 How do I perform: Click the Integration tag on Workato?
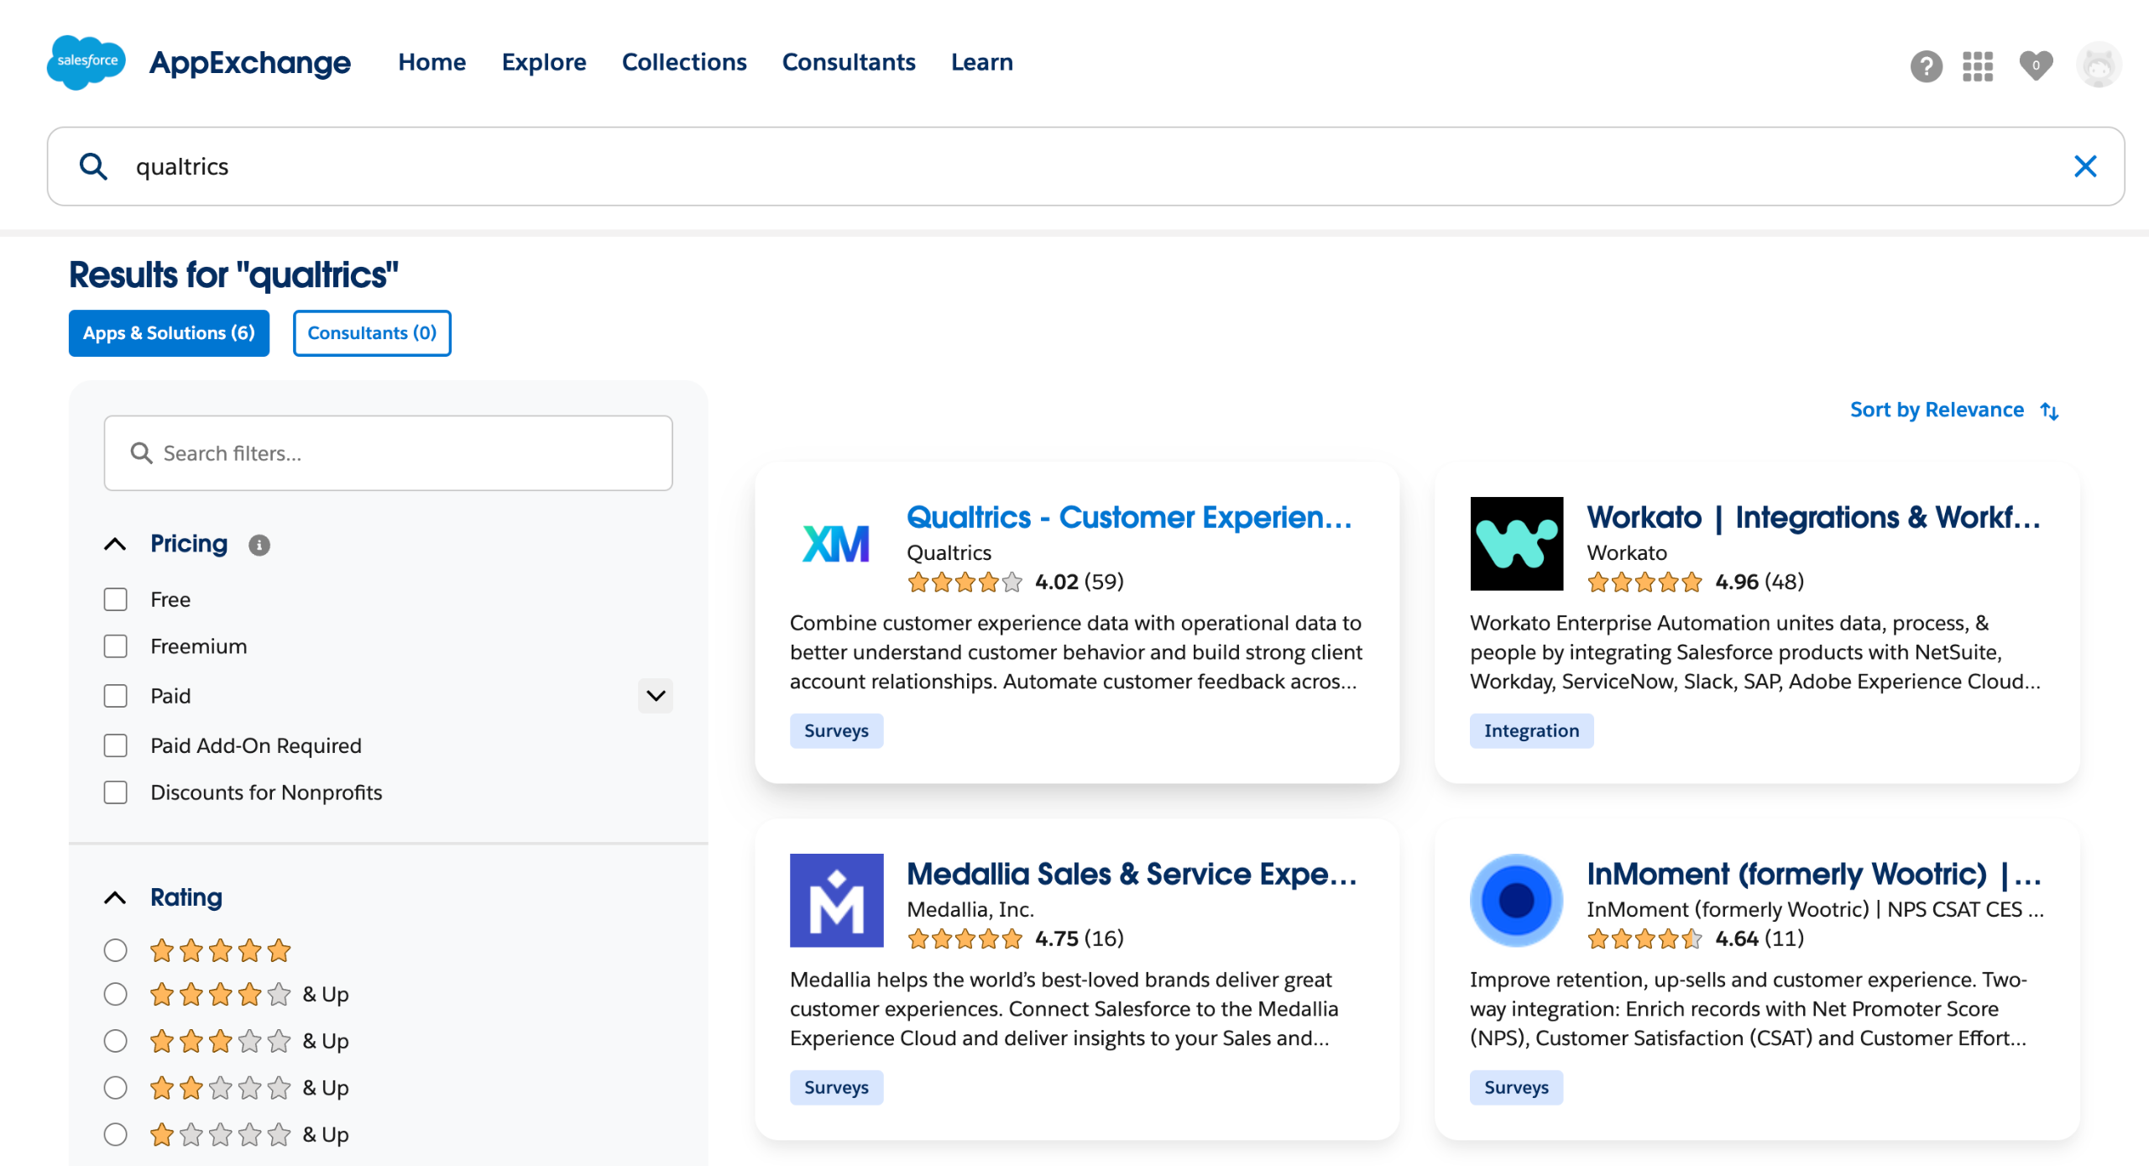tap(1531, 730)
